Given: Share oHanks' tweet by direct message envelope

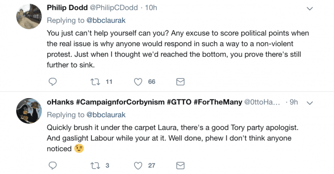Looking at the screenshot, I should 180,166.
